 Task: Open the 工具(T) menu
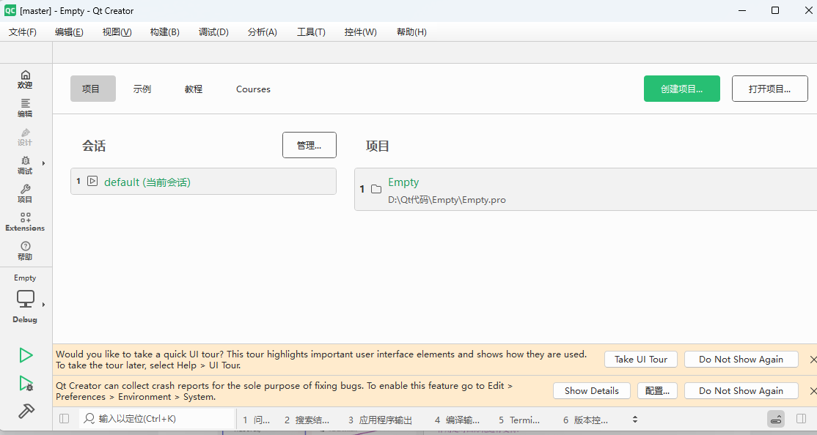pos(311,32)
